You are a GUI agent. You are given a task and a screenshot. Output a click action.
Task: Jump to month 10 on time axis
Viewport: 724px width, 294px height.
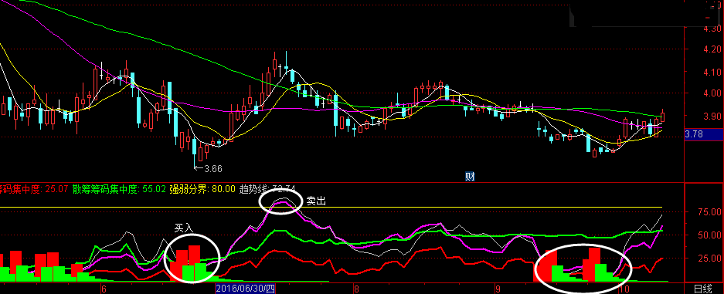coord(624,289)
